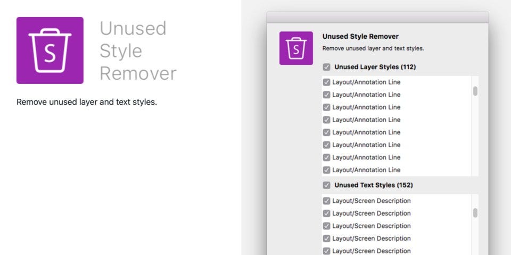The image size is (511, 255).
Task: Click the small plugin icon in the dialog
Action: pos(296,48)
